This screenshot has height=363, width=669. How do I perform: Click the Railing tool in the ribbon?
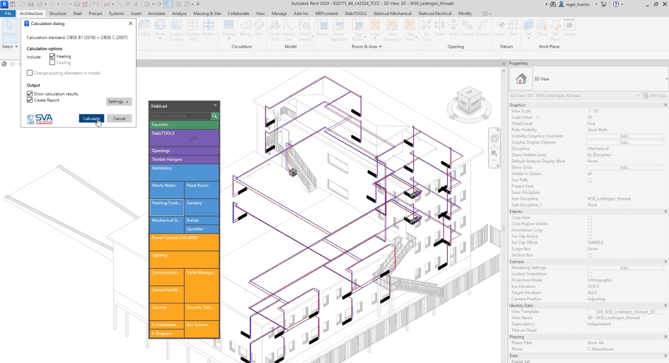(229, 28)
